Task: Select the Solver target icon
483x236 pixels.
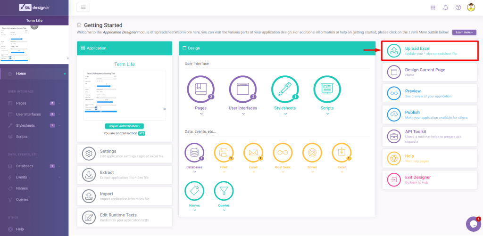Action: coord(312,153)
